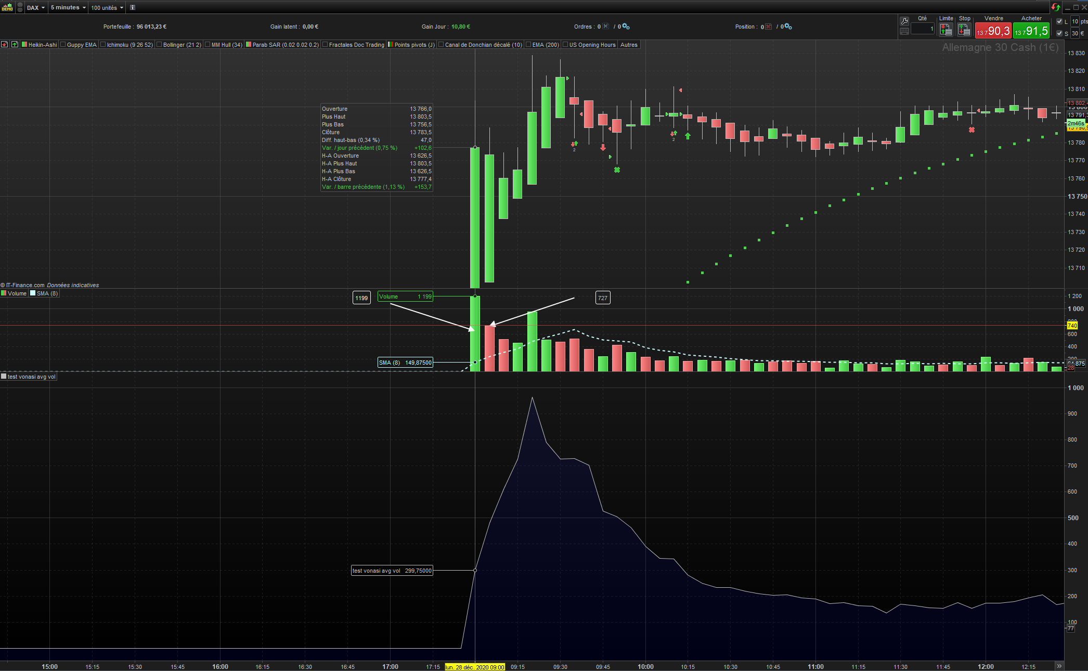Click the orders gear icon
The image size is (1088, 671).
[626, 27]
